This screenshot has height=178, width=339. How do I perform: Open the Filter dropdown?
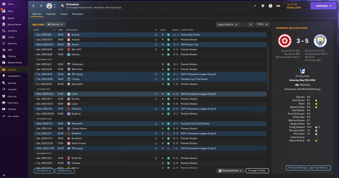click(263, 24)
